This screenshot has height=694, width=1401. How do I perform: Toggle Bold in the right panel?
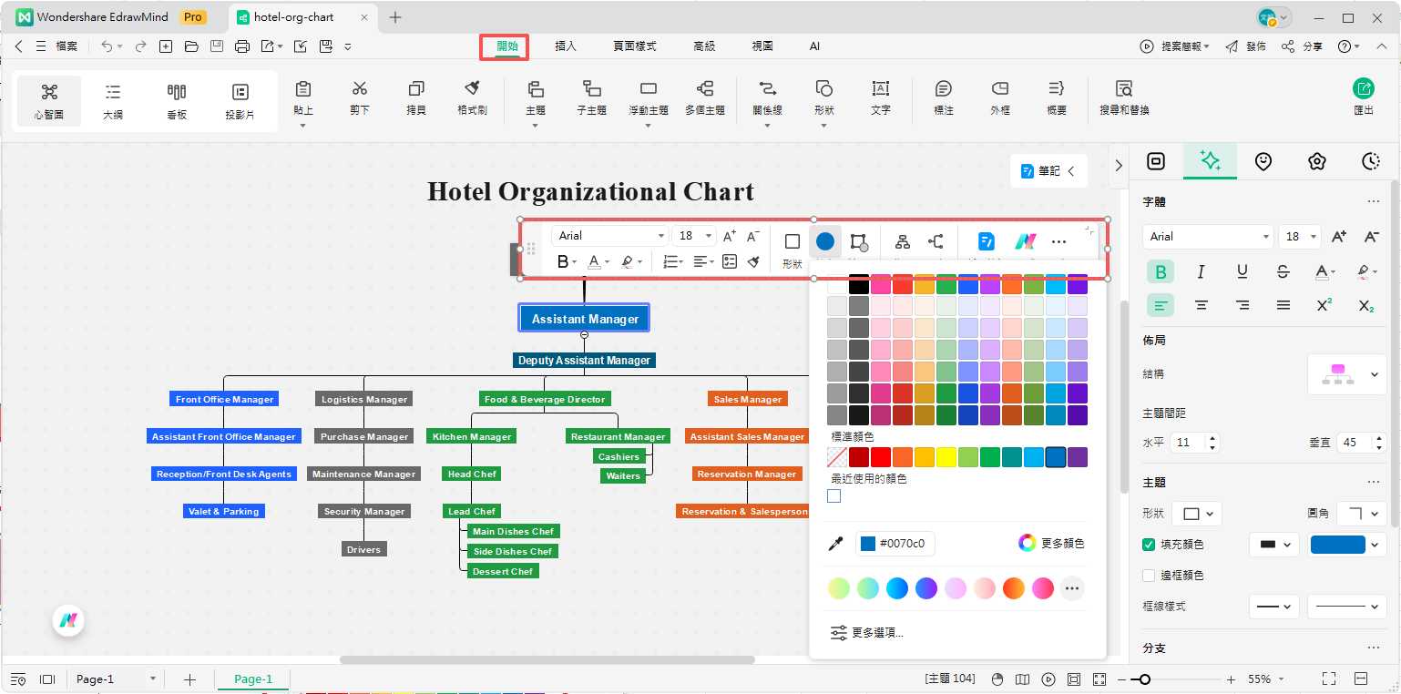point(1161,271)
